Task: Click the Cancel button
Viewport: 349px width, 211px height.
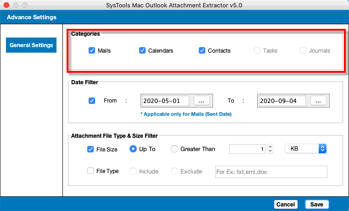Action: pos(286,204)
